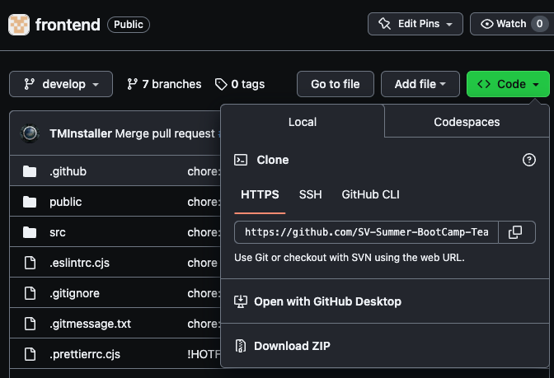The width and height of the screenshot is (554, 378).
Task: Select the GitHub CLI clone tab
Action: (371, 195)
